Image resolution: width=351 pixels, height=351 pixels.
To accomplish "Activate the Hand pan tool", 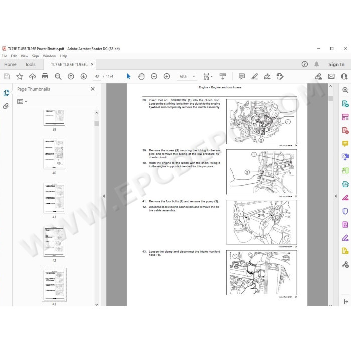I will tap(141, 76).
